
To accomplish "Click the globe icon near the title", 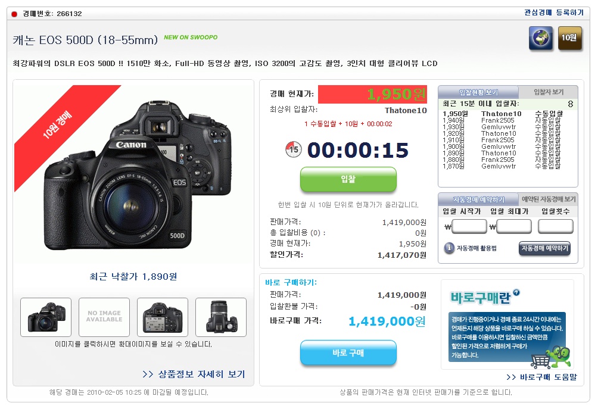I will pyautogui.click(x=540, y=38).
